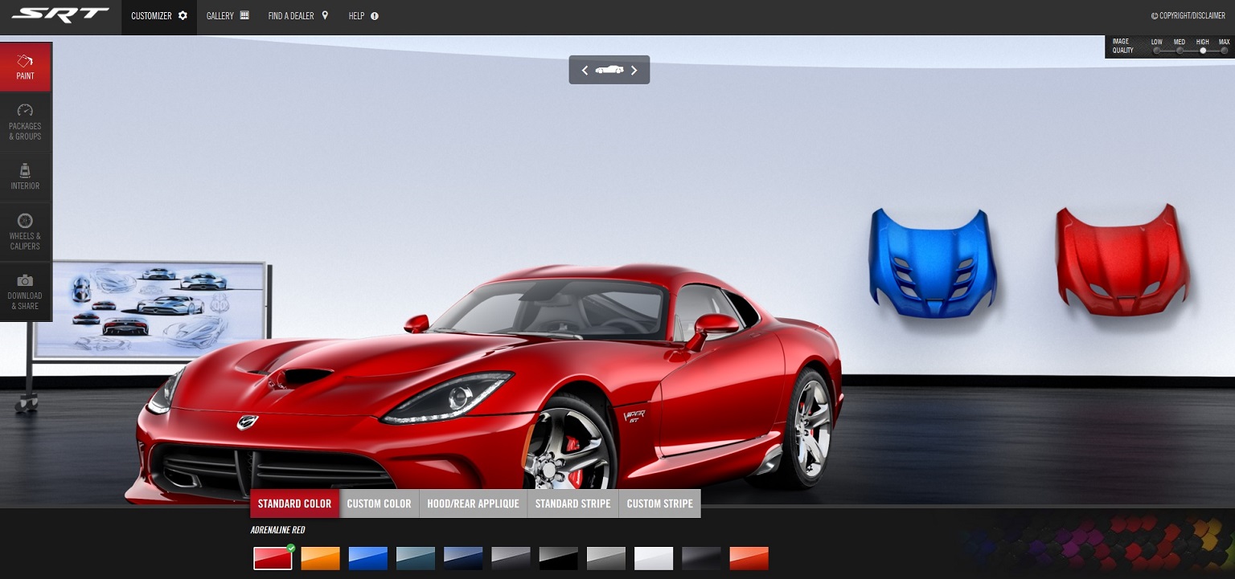Open the Paint section in the sidebar
This screenshot has width=1235, height=579.
(x=25, y=67)
